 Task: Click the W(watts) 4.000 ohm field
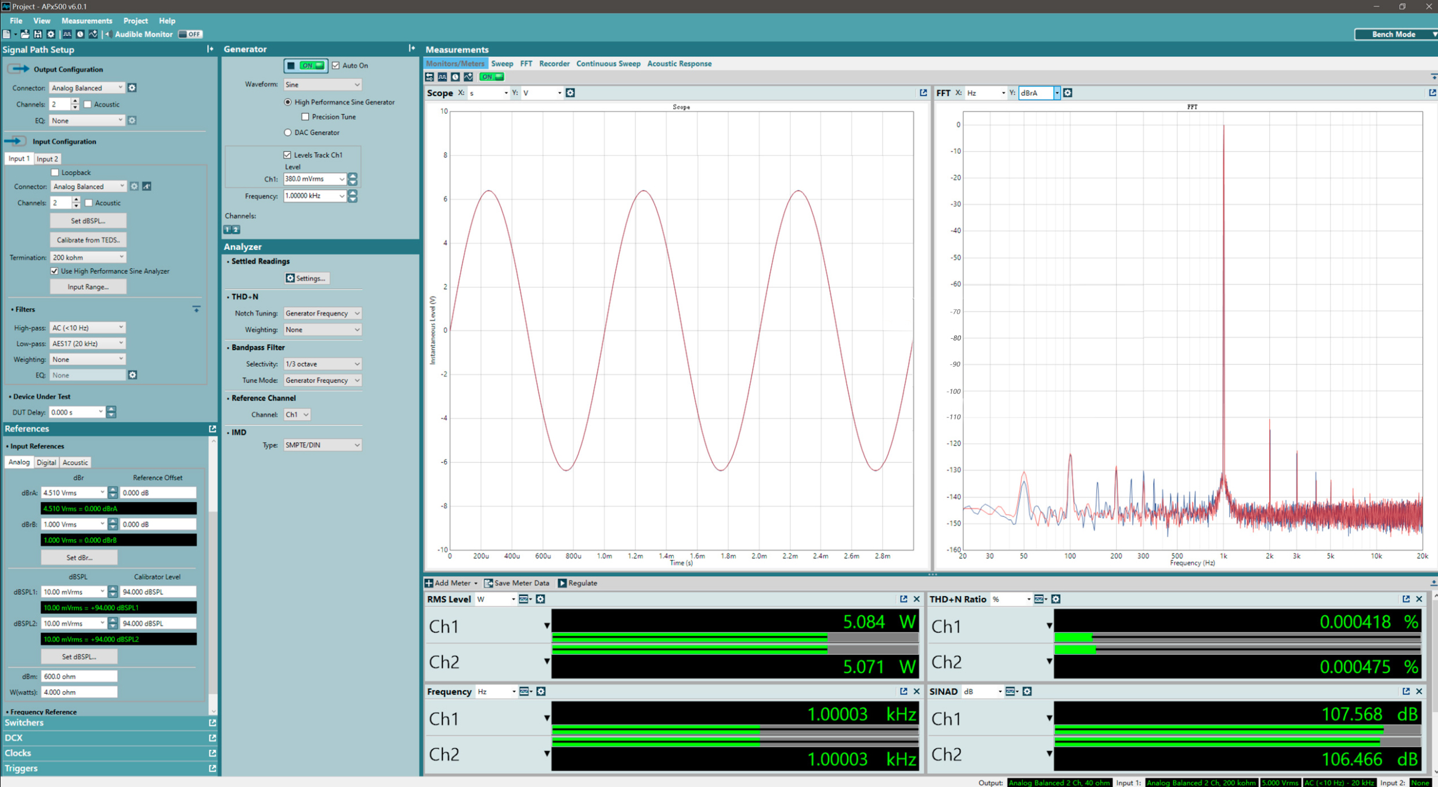tap(79, 692)
